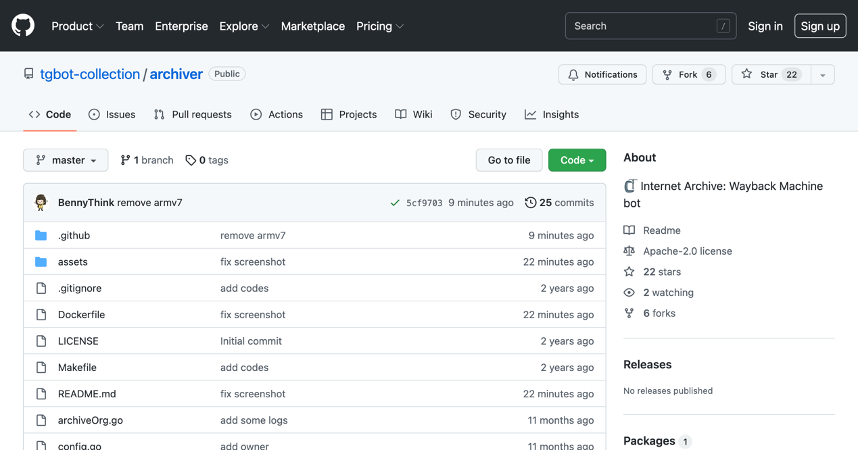Open the green Code dropdown
The height and width of the screenshot is (450, 858).
point(577,160)
